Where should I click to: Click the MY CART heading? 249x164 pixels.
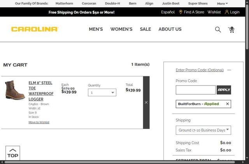15,65
